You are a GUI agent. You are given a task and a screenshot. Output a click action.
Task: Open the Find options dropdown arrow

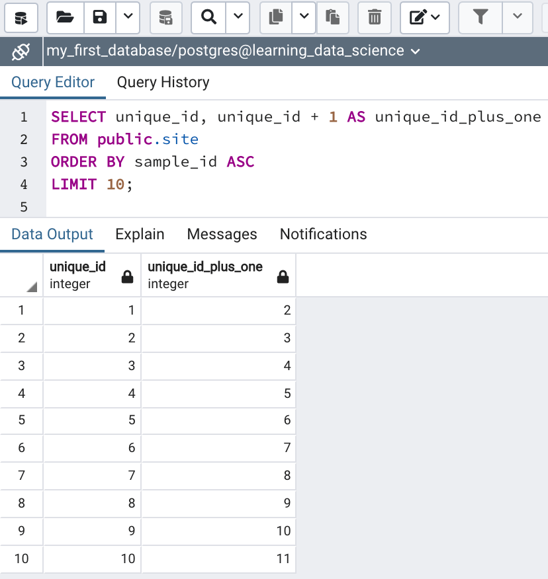pos(238,17)
